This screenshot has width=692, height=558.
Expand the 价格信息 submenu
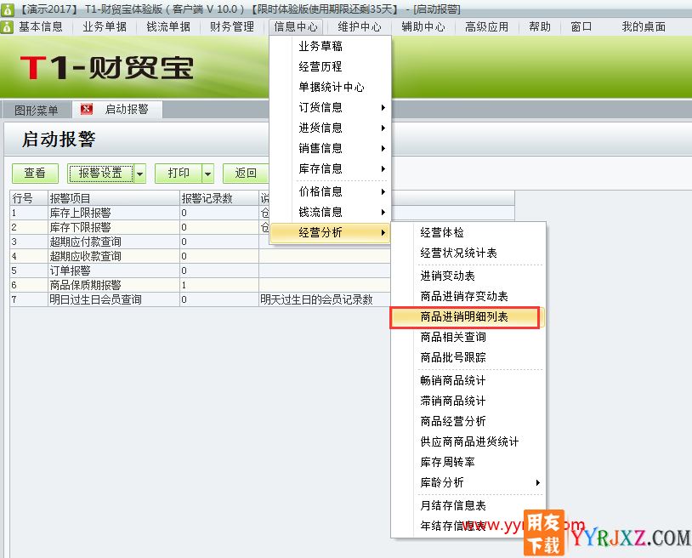[330, 191]
